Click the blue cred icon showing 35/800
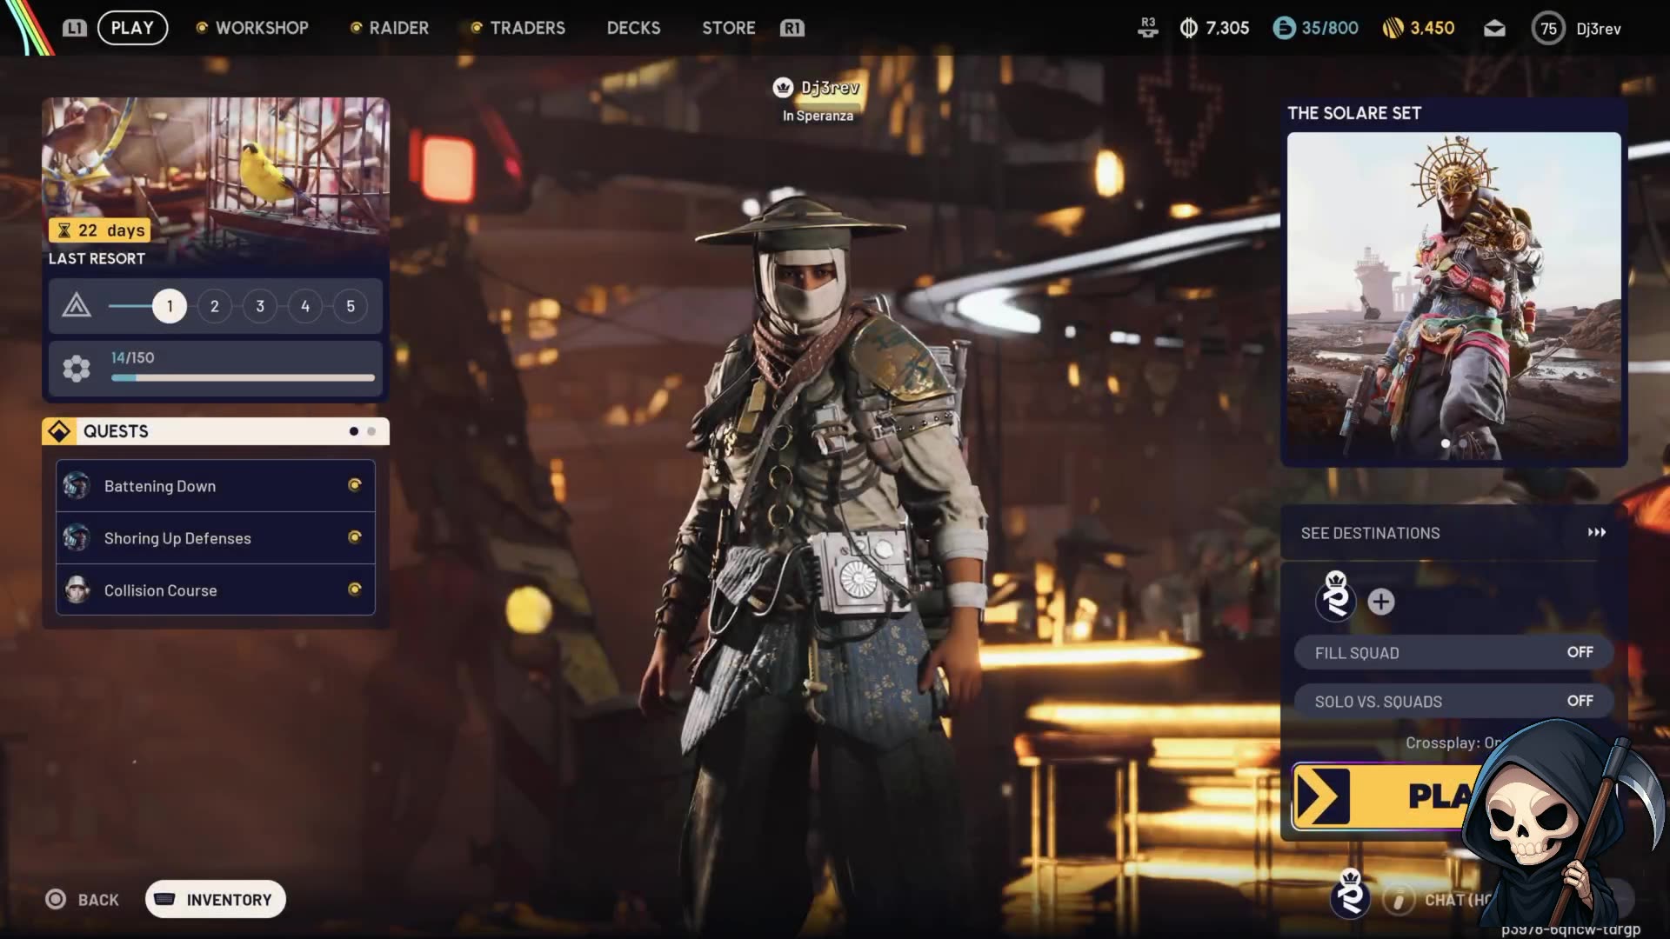Viewport: 1670px width, 939px height. pos(1284,28)
